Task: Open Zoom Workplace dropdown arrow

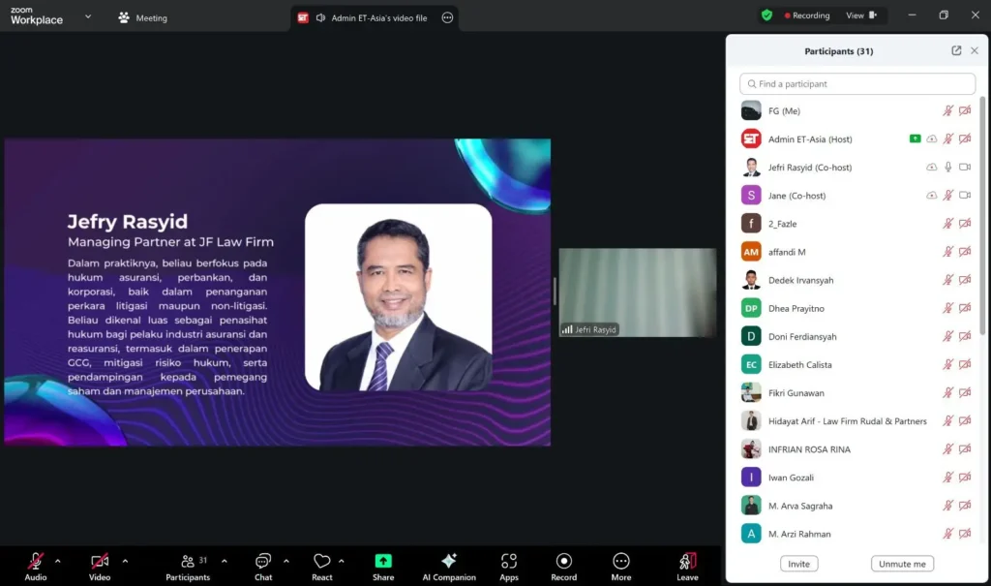Action: coord(88,16)
